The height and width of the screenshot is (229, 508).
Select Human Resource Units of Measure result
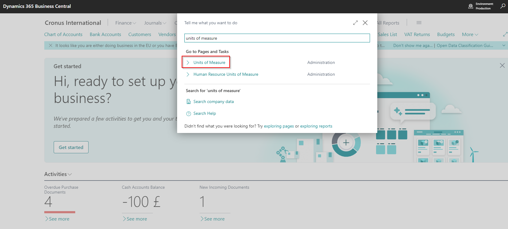tap(226, 74)
